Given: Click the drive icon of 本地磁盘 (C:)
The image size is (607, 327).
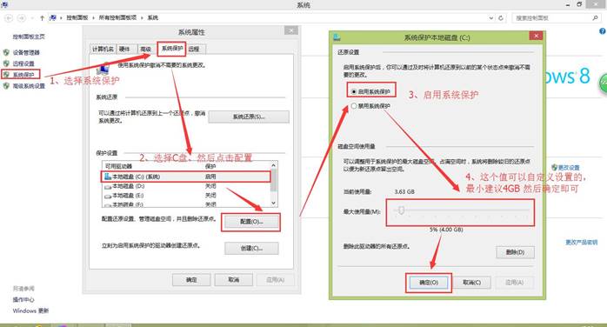Looking at the screenshot, I should click(108, 177).
